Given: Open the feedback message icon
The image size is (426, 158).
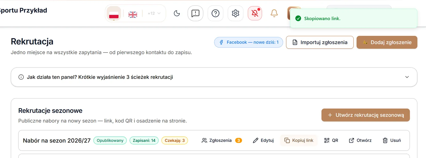Looking at the screenshot, I should point(195,13).
